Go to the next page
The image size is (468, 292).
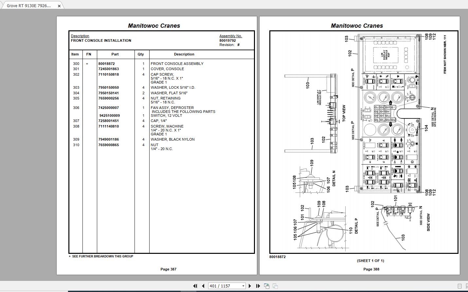[250, 286]
